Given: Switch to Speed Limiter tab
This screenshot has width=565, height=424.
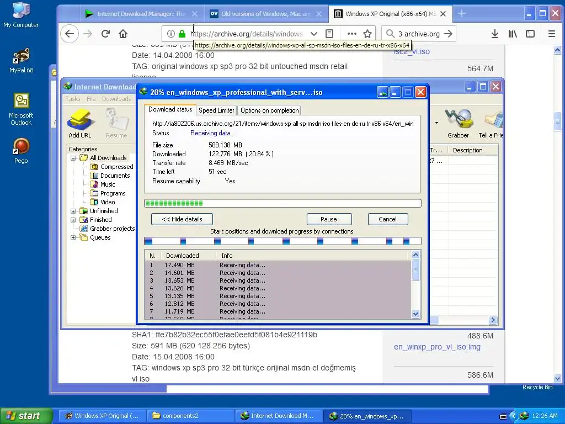Looking at the screenshot, I should pyautogui.click(x=216, y=110).
